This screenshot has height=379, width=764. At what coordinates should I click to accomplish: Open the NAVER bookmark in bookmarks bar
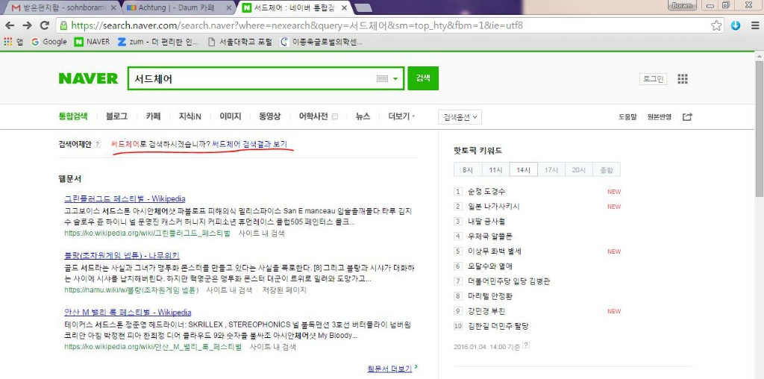92,42
